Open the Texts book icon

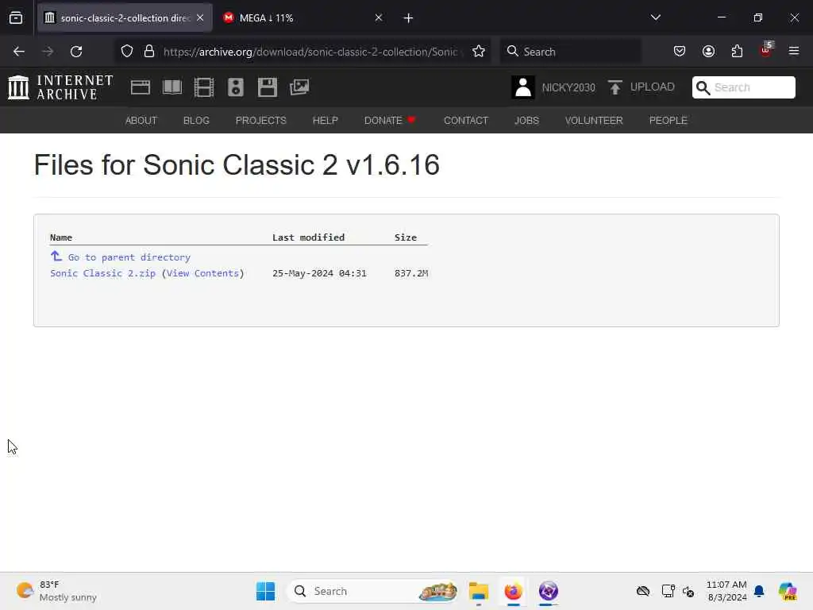[172, 87]
